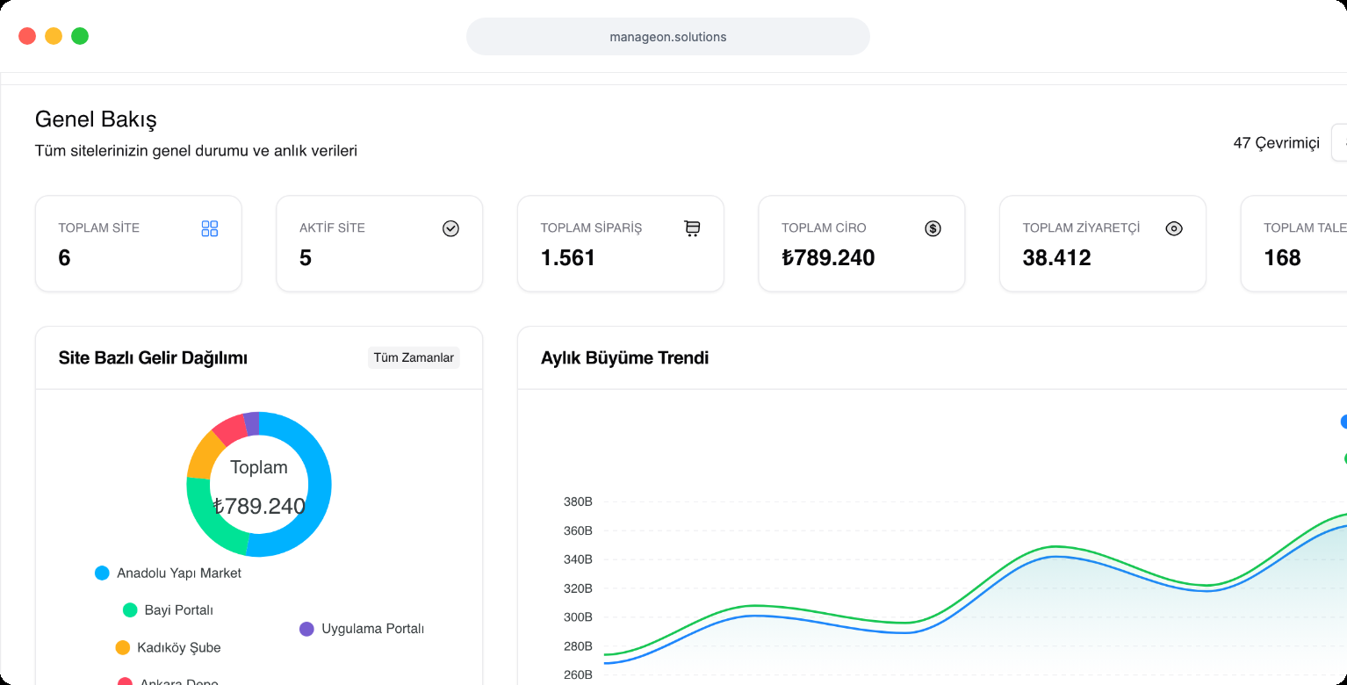This screenshot has width=1347, height=685.
Task: Click the shopping cart icon in Toplam Sipariş card
Action: 692,229
